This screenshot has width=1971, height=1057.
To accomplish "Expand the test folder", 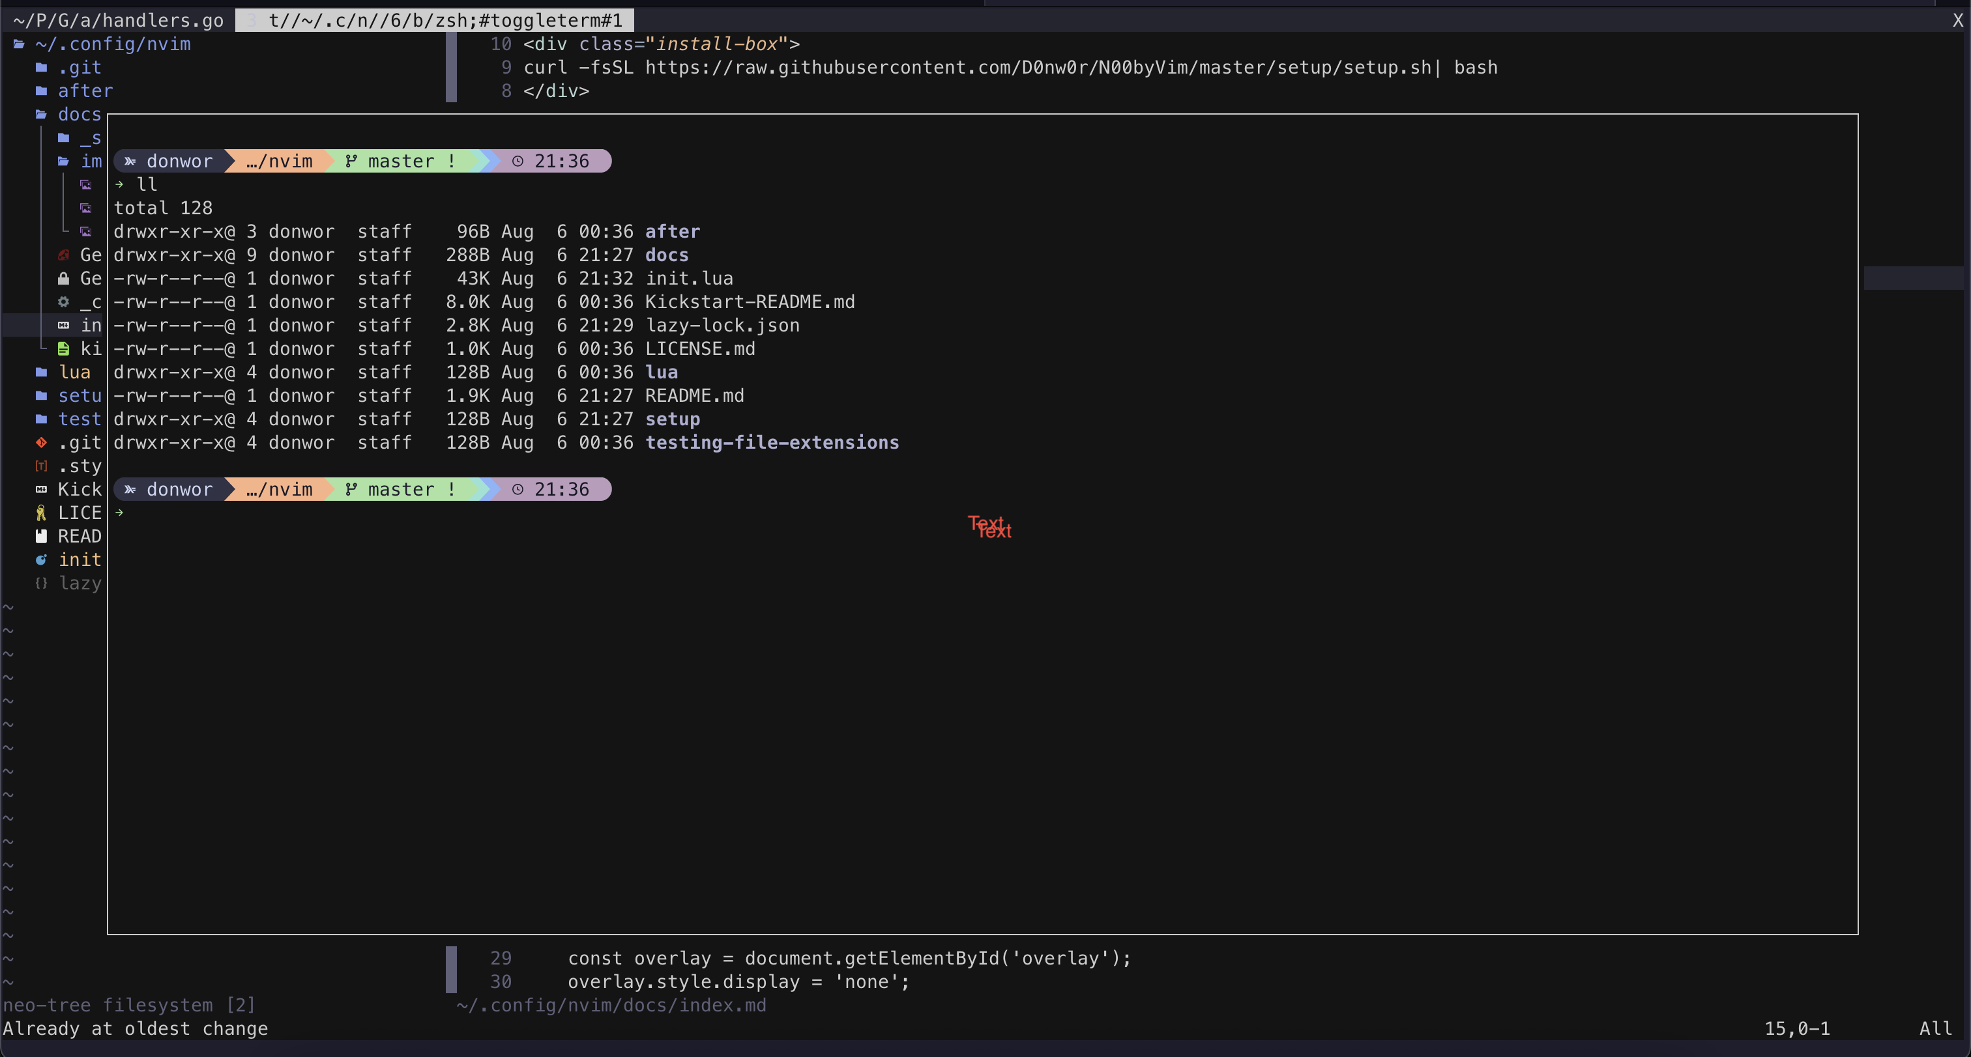I will [80, 419].
